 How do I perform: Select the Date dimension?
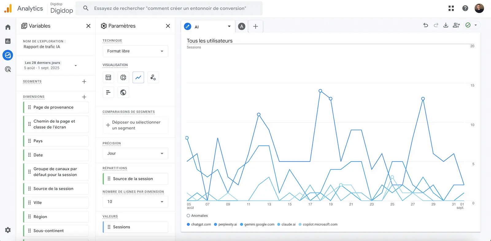pyautogui.click(x=56, y=155)
